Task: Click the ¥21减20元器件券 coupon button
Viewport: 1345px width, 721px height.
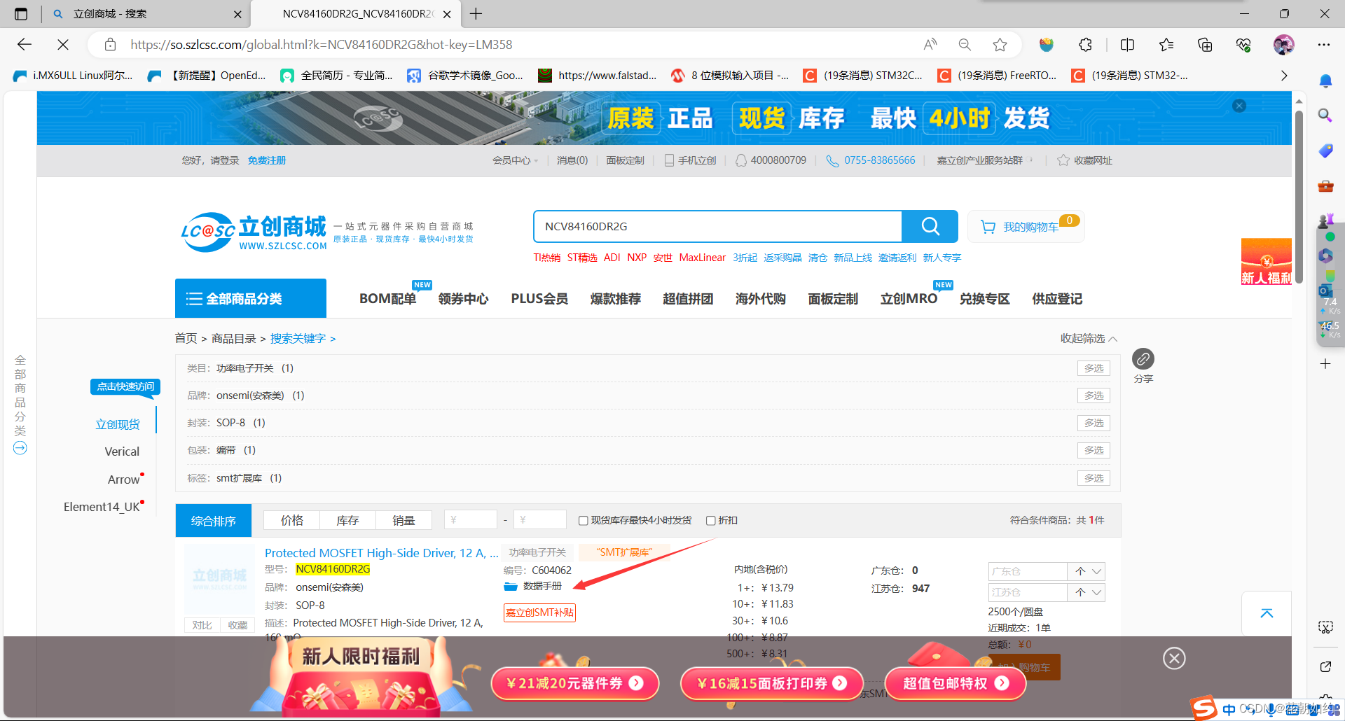Action: click(x=574, y=683)
